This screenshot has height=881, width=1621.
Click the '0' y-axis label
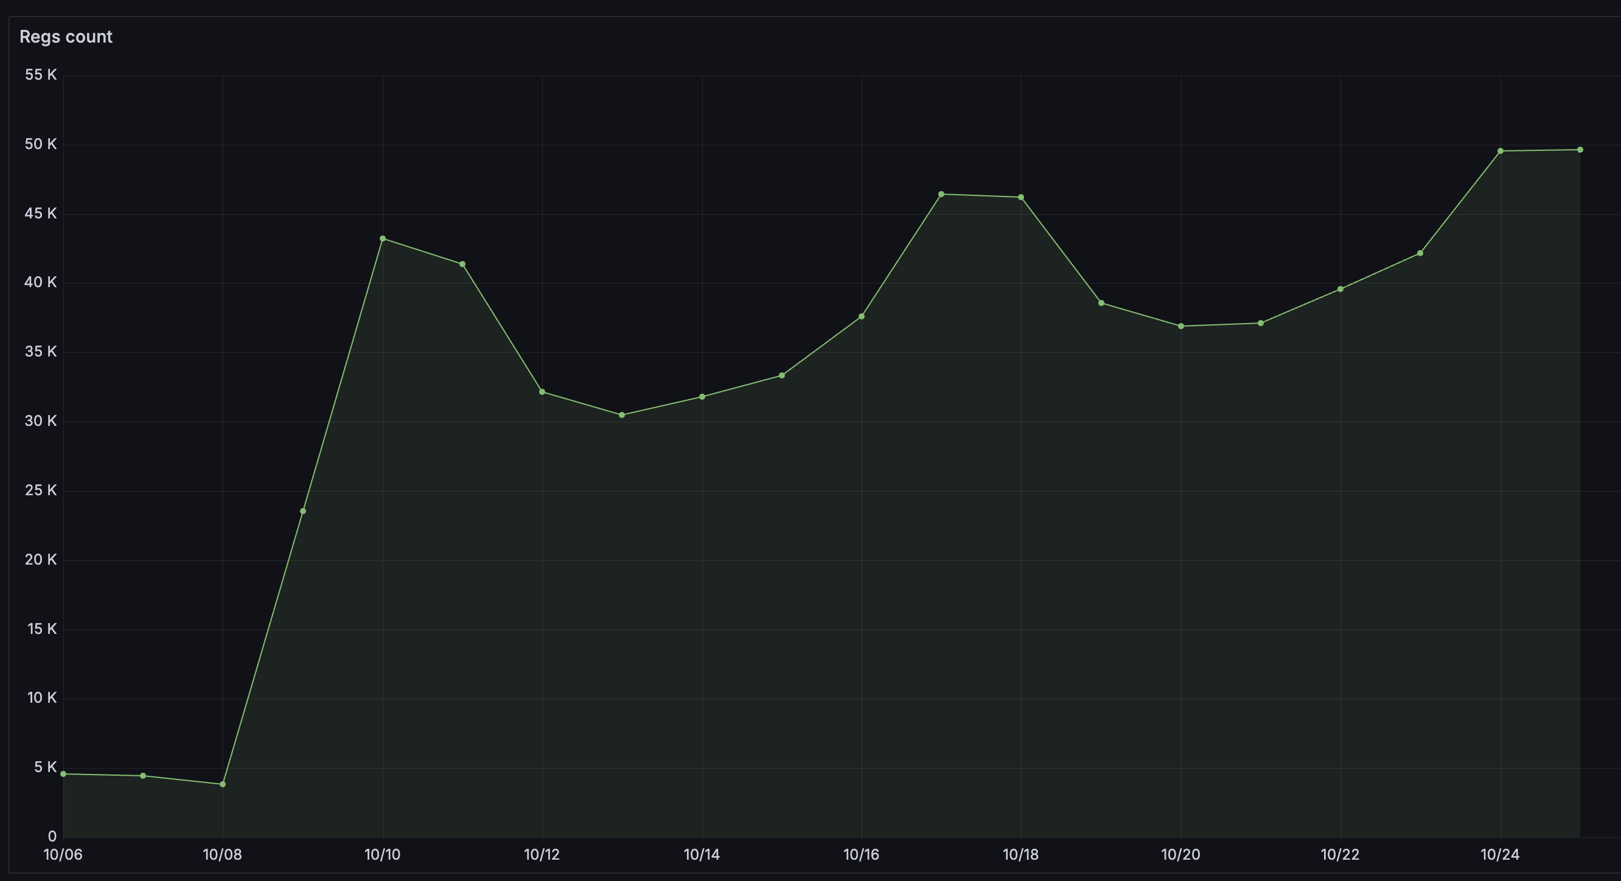pos(52,837)
